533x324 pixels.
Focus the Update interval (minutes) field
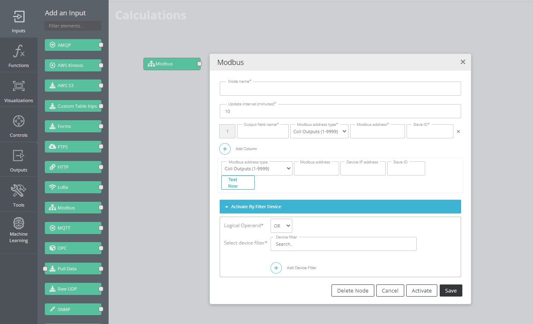click(340, 111)
